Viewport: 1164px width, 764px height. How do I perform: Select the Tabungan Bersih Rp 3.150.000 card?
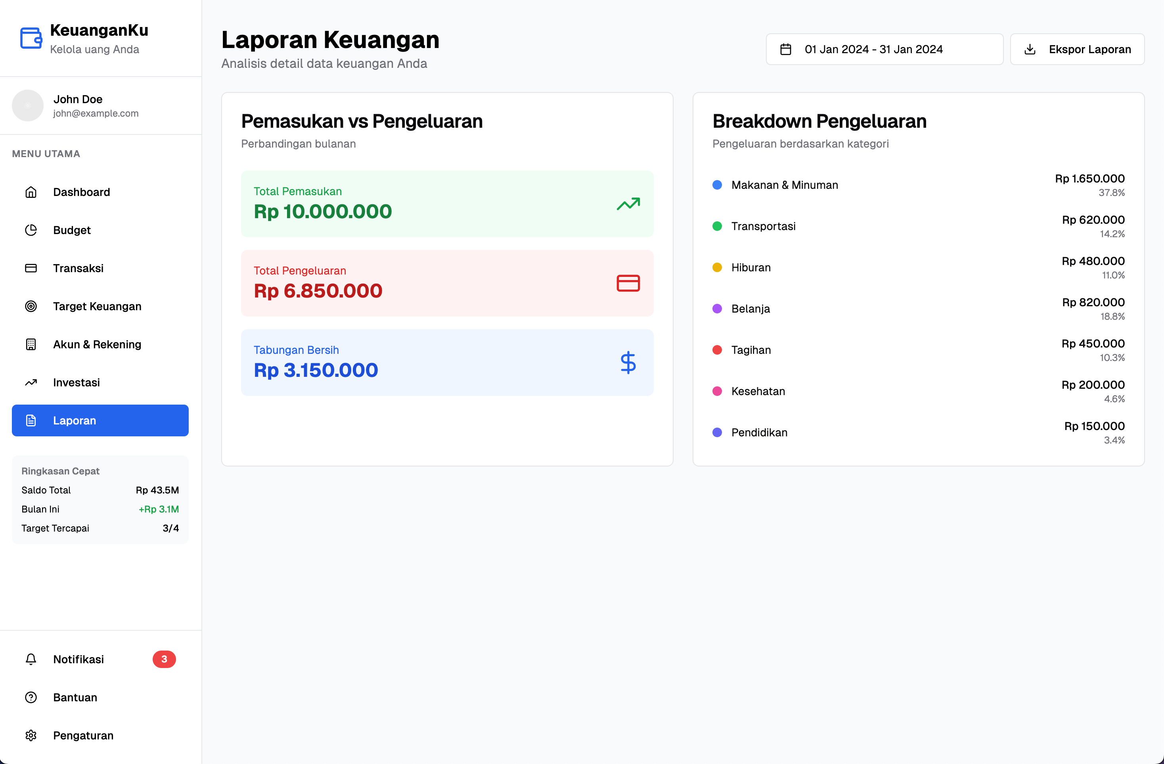coord(447,363)
